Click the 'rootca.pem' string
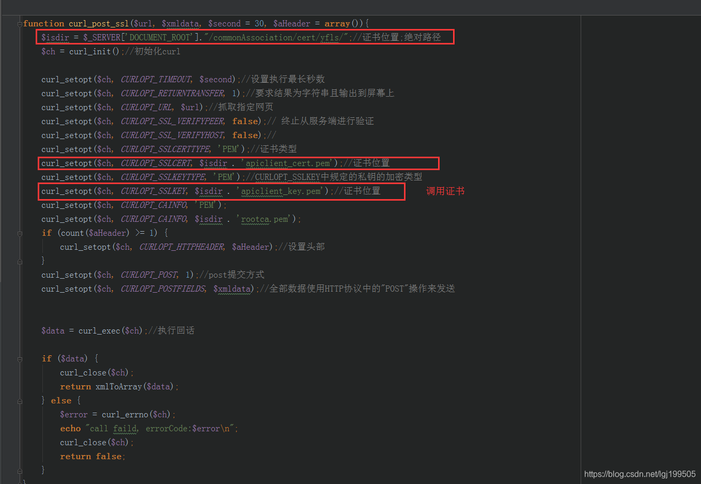701x484 pixels. [264, 219]
